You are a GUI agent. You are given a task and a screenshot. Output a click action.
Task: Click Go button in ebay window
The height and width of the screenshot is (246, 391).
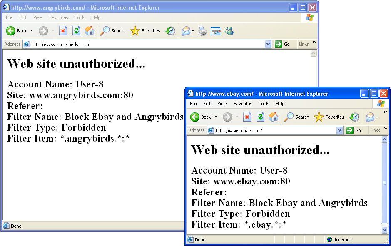pyautogui.click(x=354, y=130)
